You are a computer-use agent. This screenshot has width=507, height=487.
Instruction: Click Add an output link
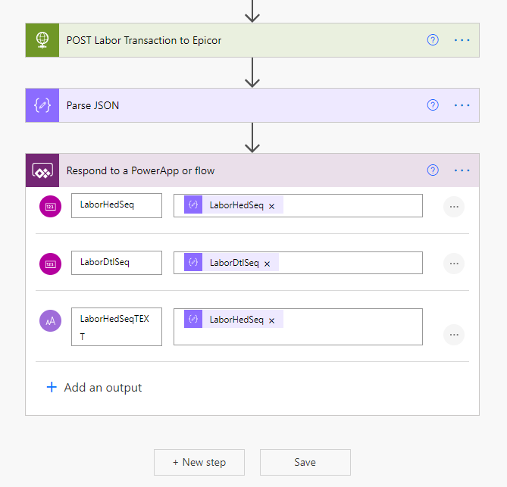[94, 387]
